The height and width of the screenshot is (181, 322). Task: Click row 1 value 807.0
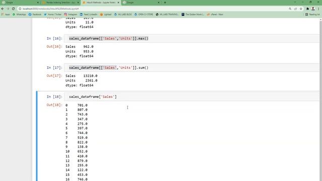coord(83,110)
